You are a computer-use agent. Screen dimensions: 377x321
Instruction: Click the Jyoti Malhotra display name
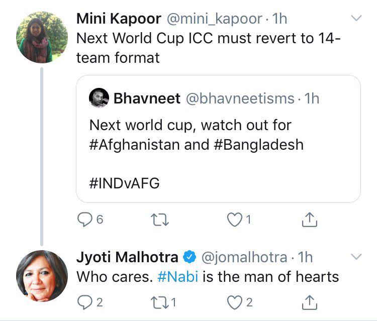click(x=127, y=258)
